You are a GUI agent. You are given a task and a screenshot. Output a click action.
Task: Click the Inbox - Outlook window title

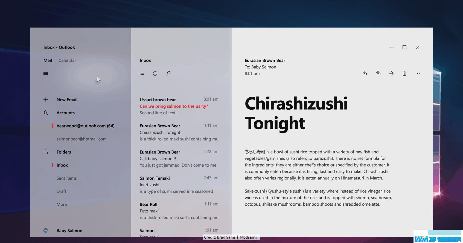(x=59, y=47)
